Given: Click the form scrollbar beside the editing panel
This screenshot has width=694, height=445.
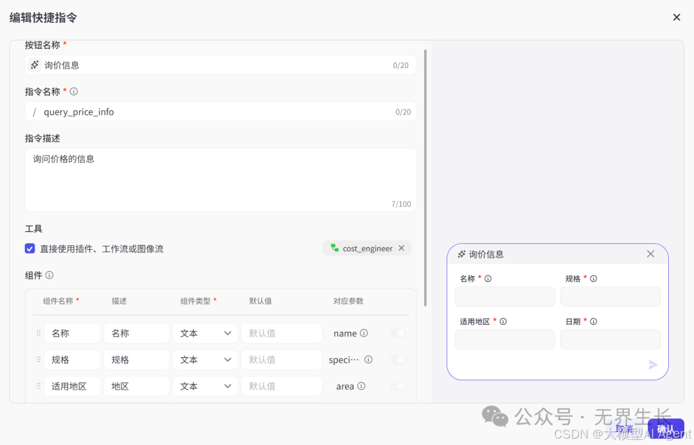Looking at the screenshot, I should click(425, 178).
